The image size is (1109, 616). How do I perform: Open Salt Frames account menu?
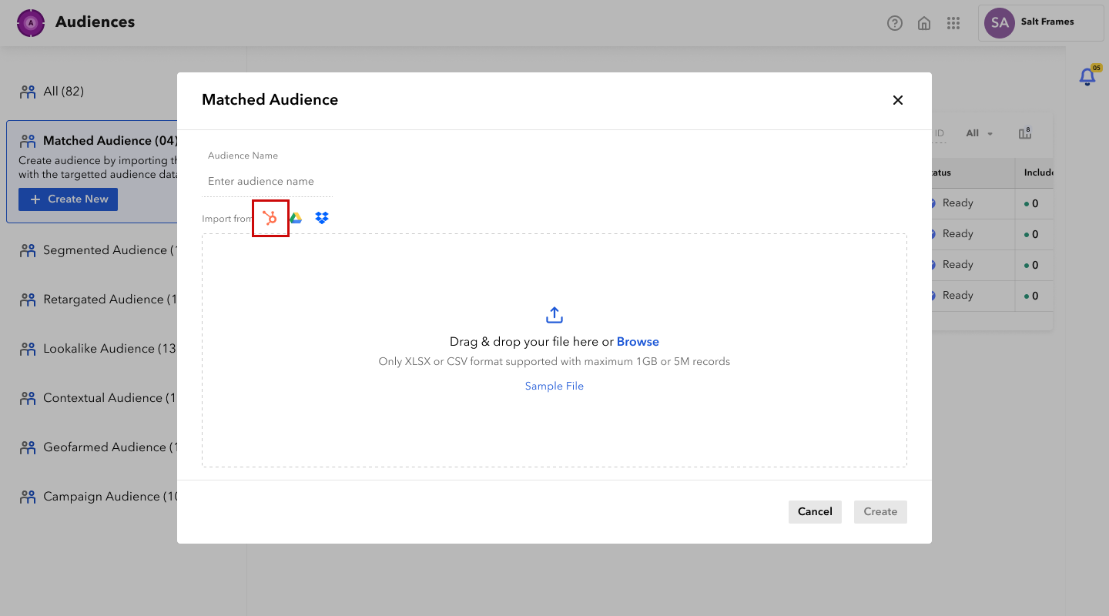(x=1040, y=23)
